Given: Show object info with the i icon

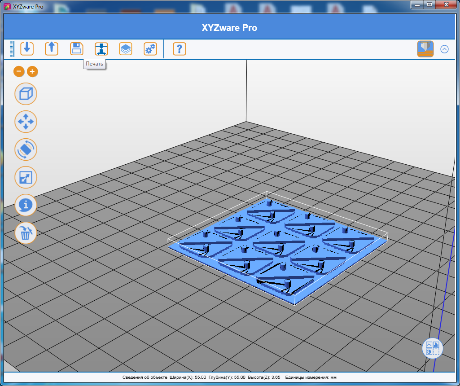Looking at the screenshot, I should [x=26, y=205].
